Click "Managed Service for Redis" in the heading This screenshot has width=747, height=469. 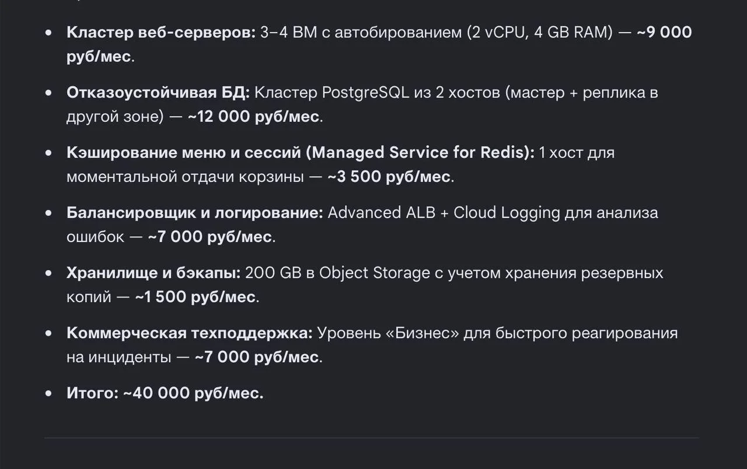(418, 153)
